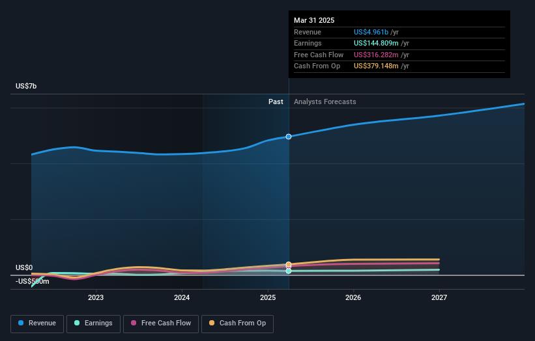Click the US$0 y-axis label
The image size is (535, 341).
point(24,267)
